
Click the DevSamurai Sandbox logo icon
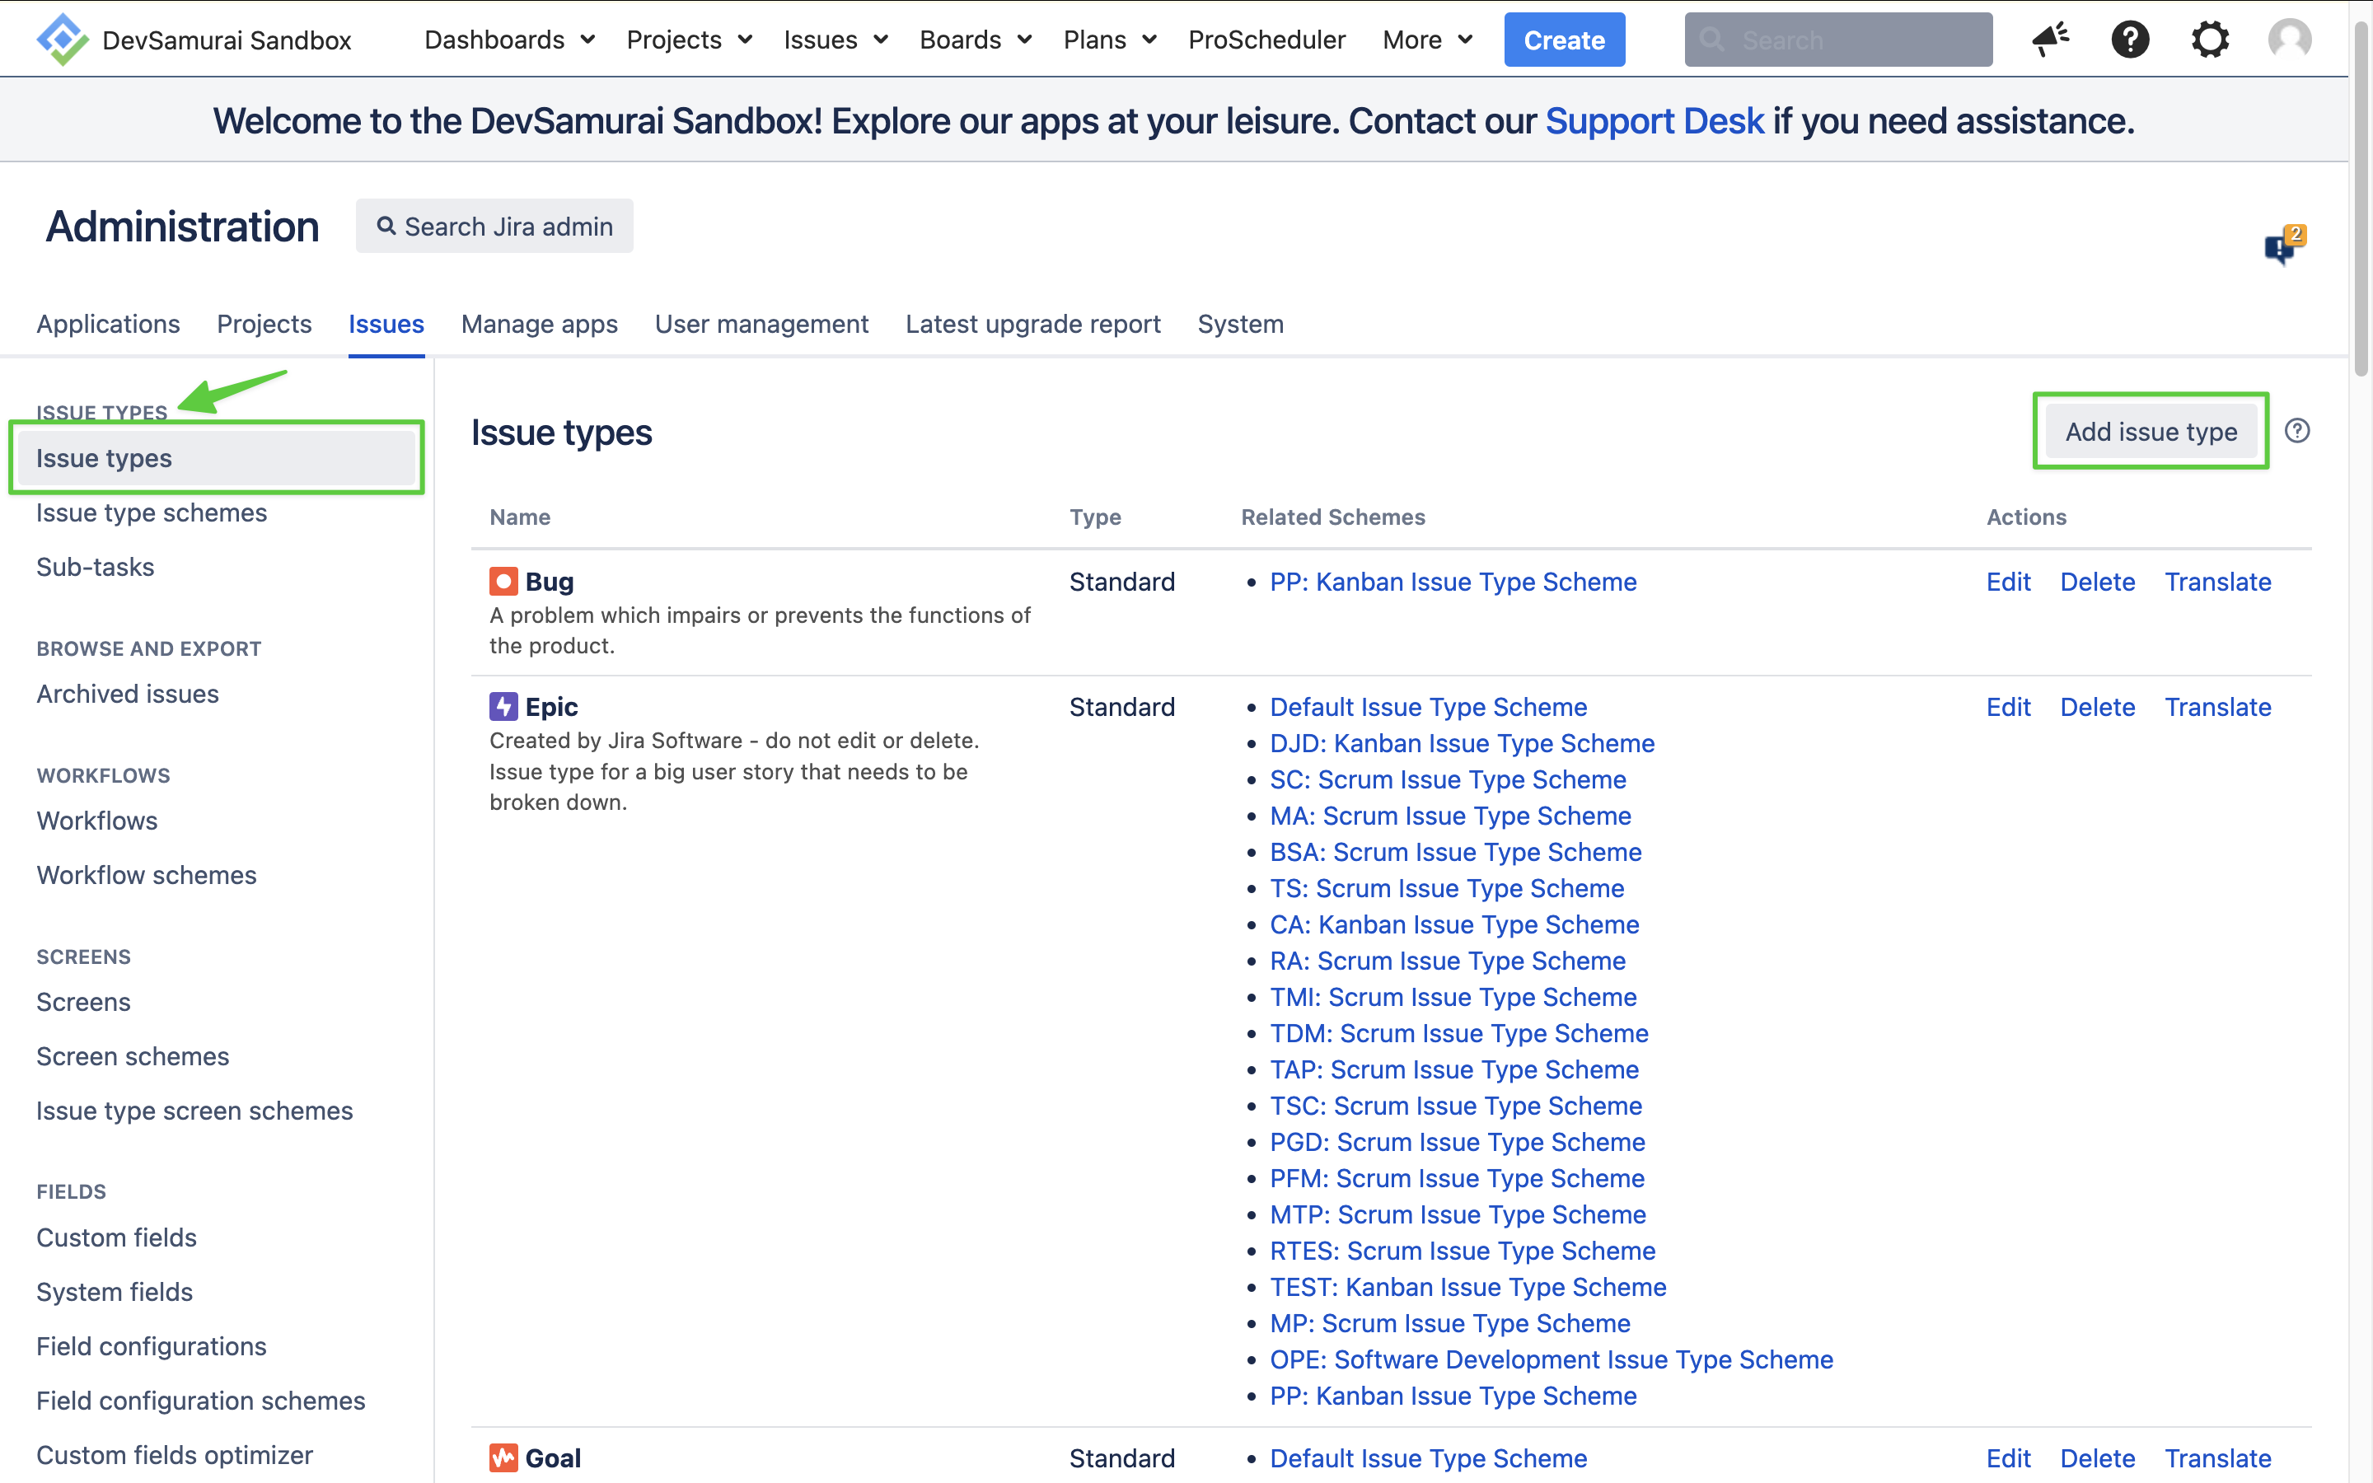[x=62, y=40]
